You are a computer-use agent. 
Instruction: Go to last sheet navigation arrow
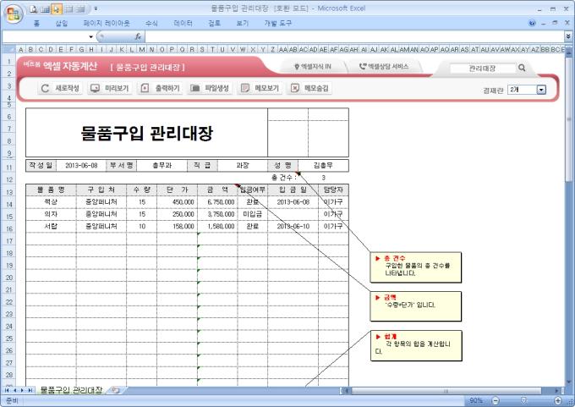30,390
